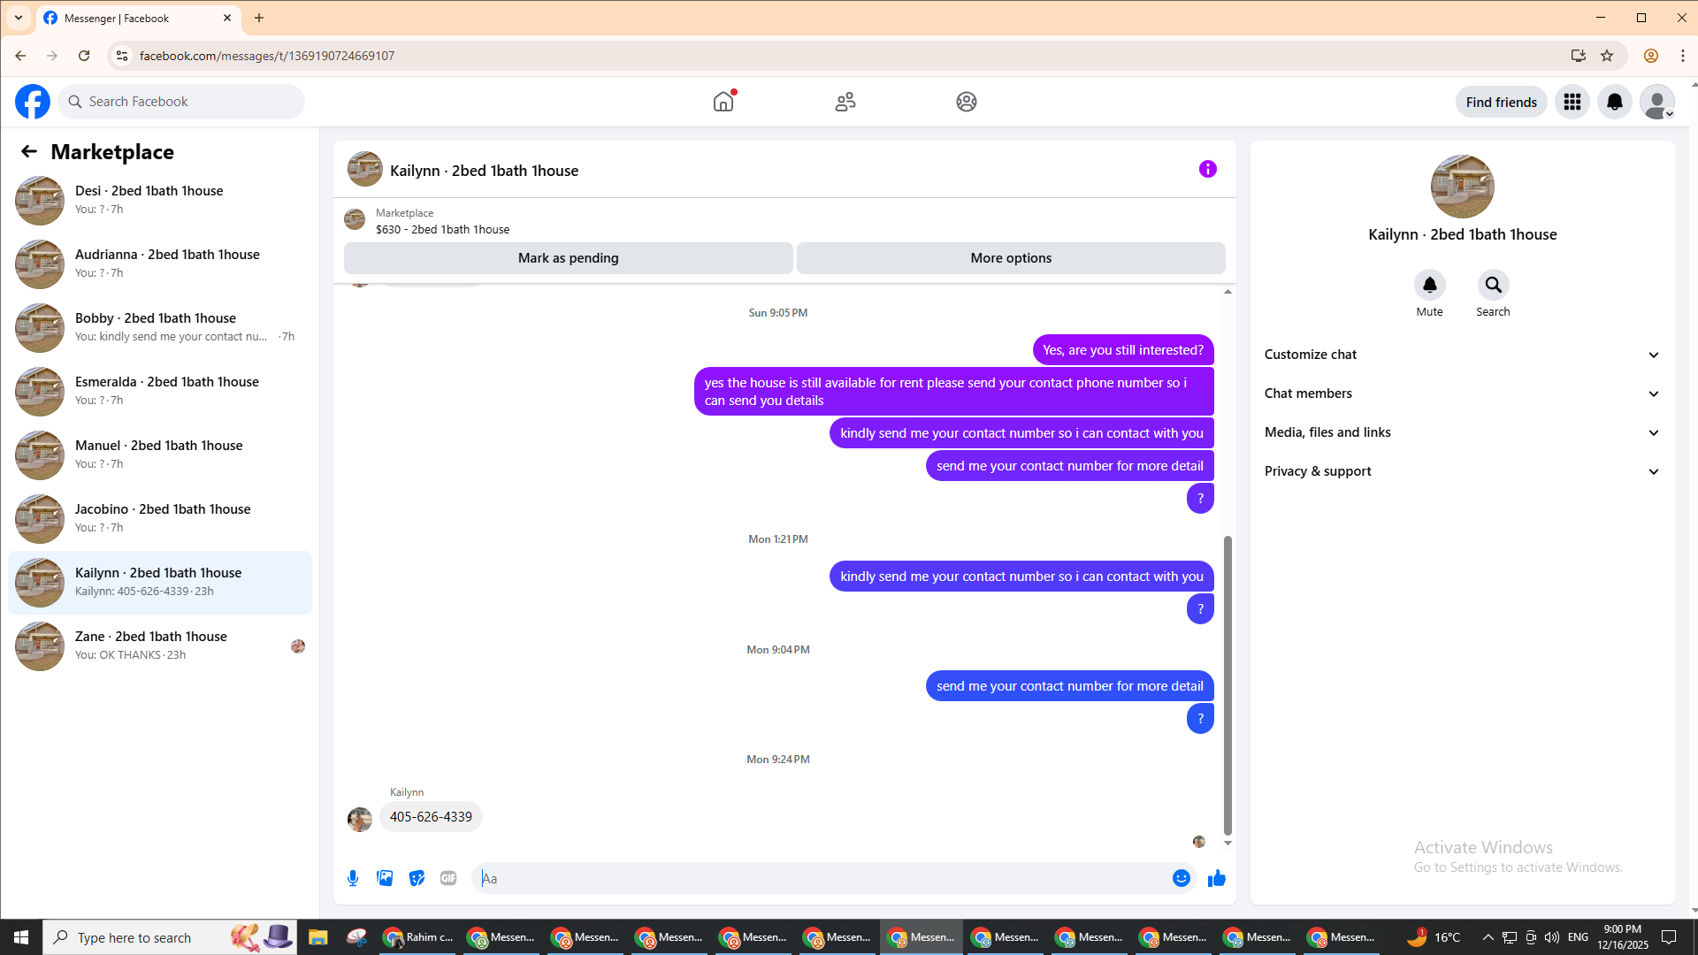
Task: Search within the conversation
Action: point(1494,285)
